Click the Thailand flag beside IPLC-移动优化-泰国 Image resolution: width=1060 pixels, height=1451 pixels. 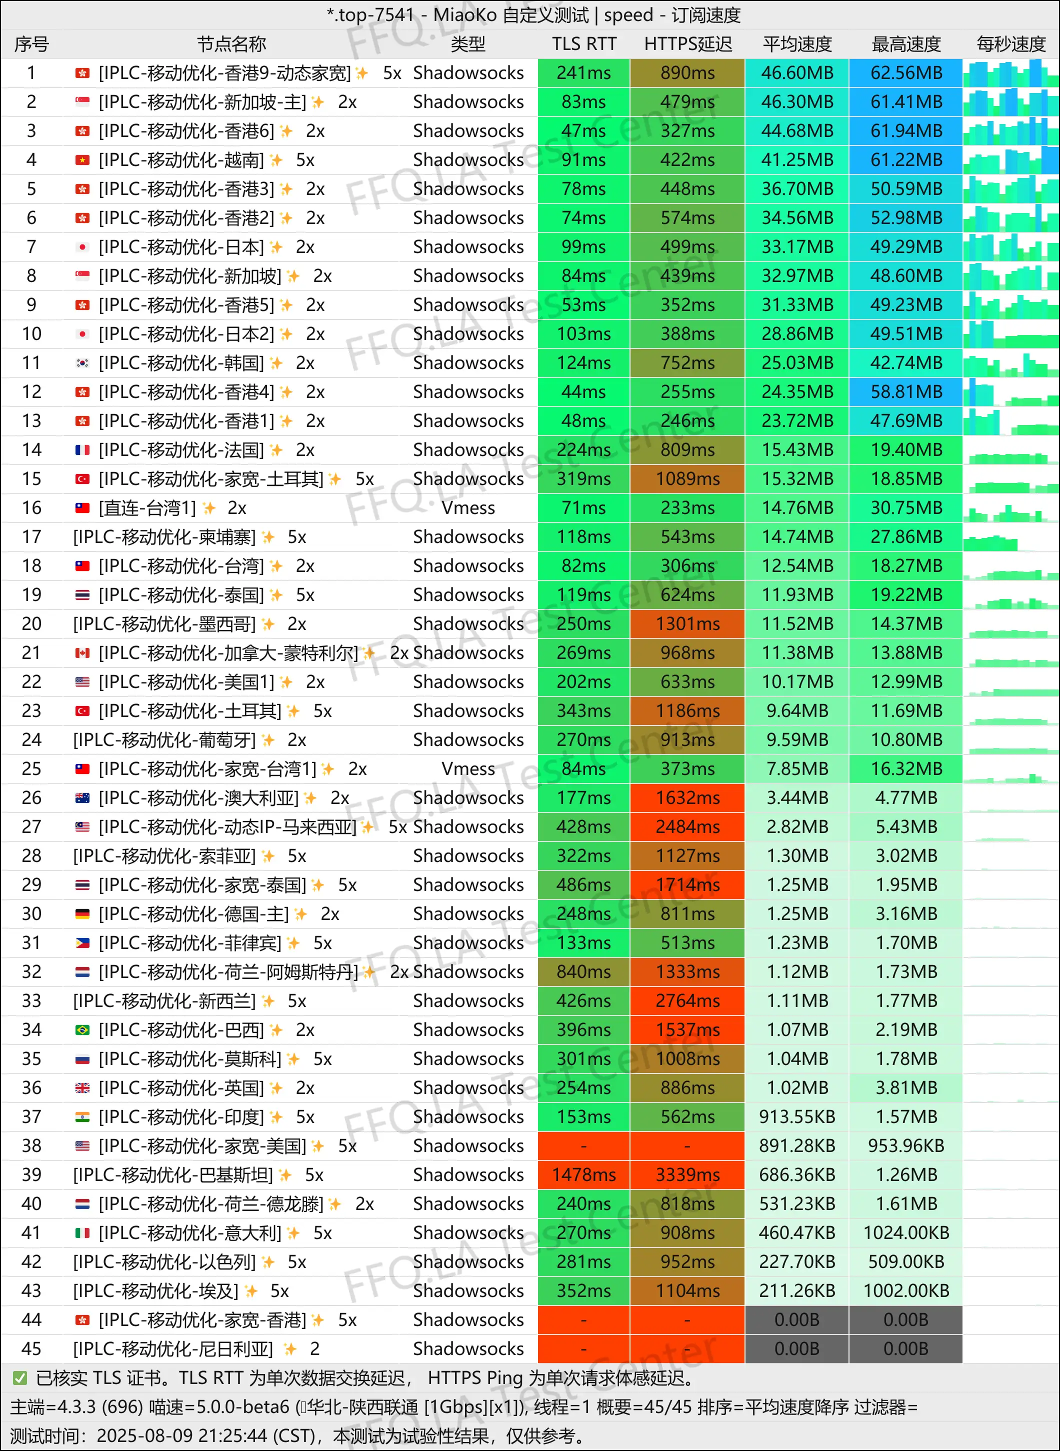coord(82,594)
